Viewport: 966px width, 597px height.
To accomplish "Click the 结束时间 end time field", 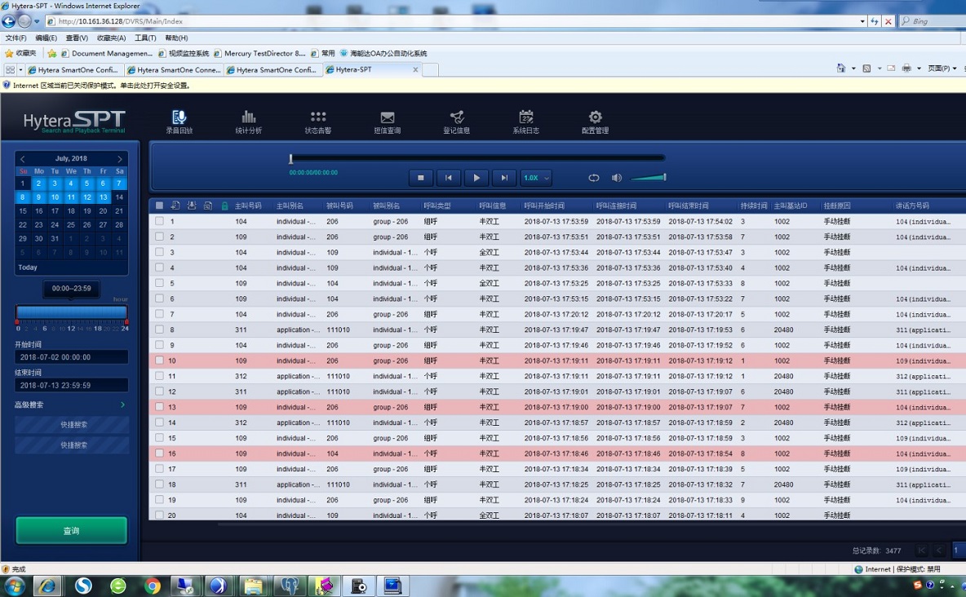I will pyautogui.click(x=72, y=385).
